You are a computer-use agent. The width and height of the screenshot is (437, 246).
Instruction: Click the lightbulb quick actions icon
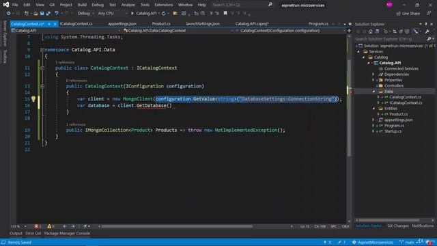pos(33,98)
